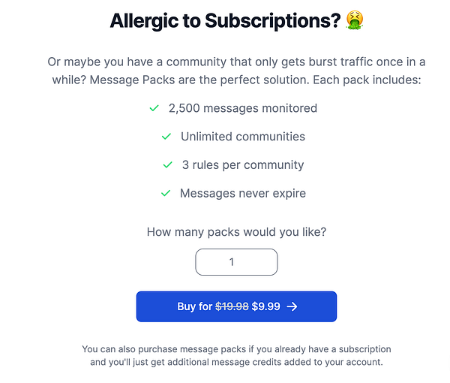Focus the pack quantity input field

coord(236,262)
